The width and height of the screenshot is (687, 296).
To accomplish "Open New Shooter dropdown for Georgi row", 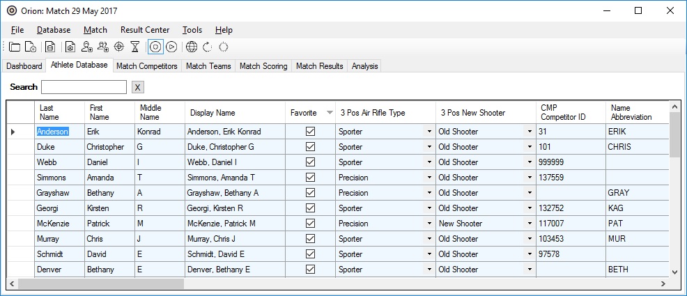I will coord(530,208).
